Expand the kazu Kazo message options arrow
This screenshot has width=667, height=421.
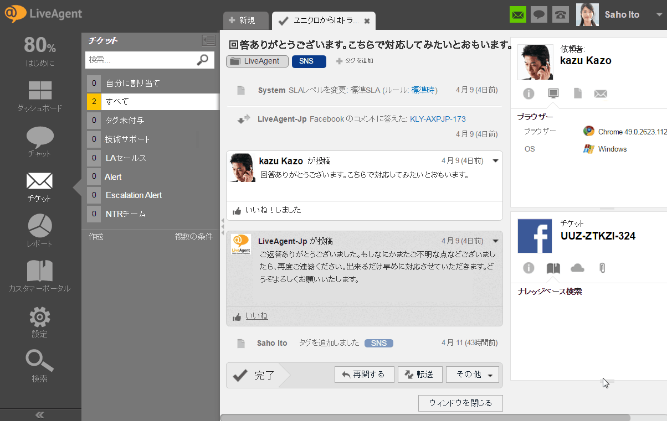click(496, 160)
